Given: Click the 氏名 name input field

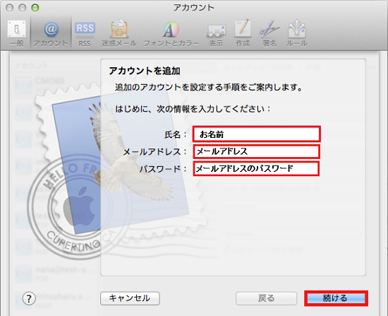Looking at the screenshot, I should [x=257, y=134].
